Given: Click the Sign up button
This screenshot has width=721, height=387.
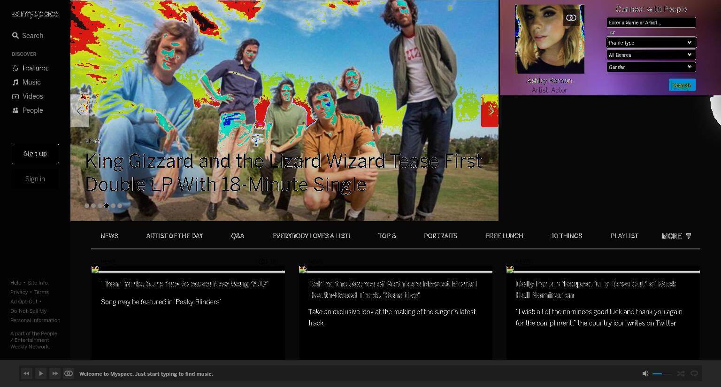Looking at the screenshot, I should 35,154.
